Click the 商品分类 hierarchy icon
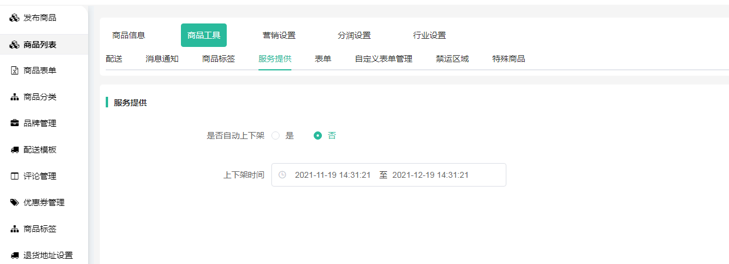This screenshot has width=729, height=264. click(x=15, y=97)
